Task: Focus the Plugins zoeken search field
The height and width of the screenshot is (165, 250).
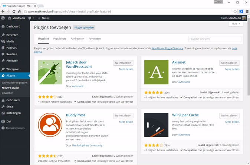Action: [x=215, y=39]
